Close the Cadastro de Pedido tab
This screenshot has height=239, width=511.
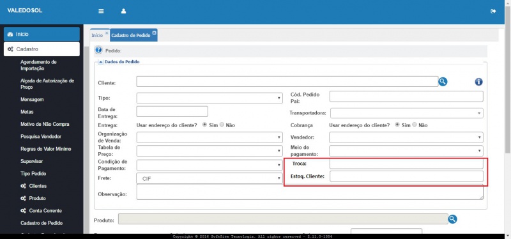point(154,33)
